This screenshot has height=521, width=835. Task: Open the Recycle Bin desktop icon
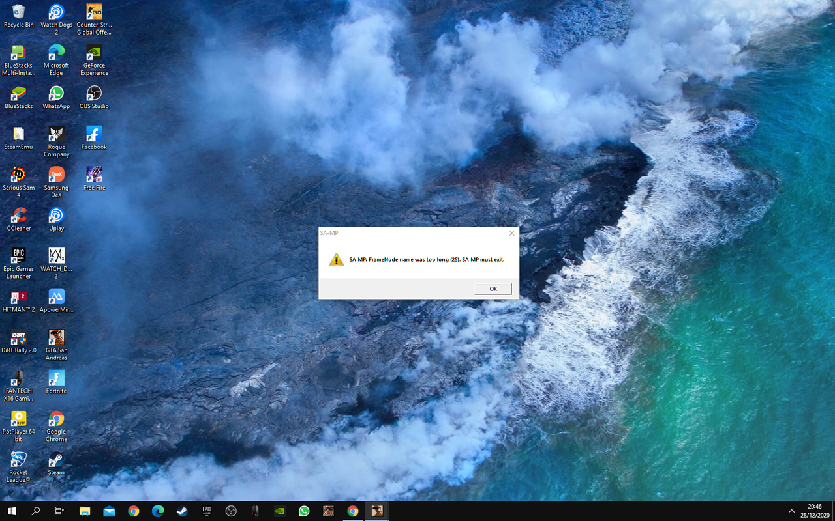tap(19, 16)
